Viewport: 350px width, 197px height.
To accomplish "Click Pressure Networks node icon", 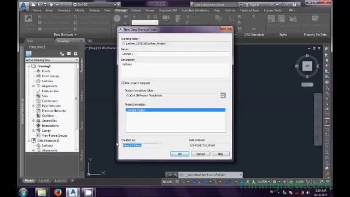I will click(38, 111).
